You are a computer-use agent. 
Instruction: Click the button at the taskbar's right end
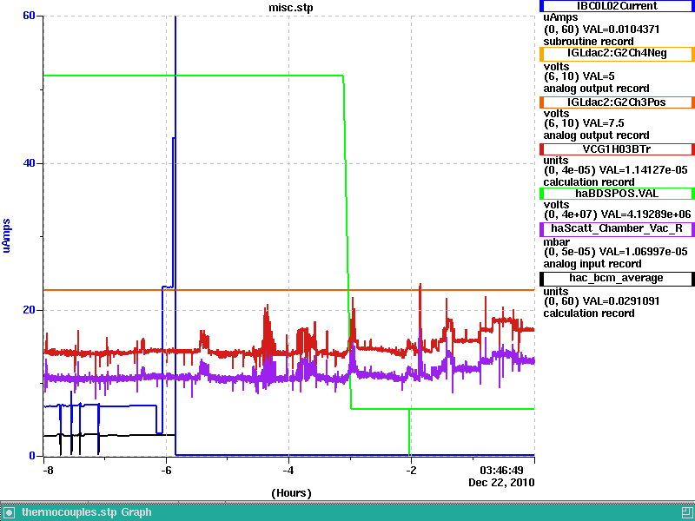[x=687, y=512]
